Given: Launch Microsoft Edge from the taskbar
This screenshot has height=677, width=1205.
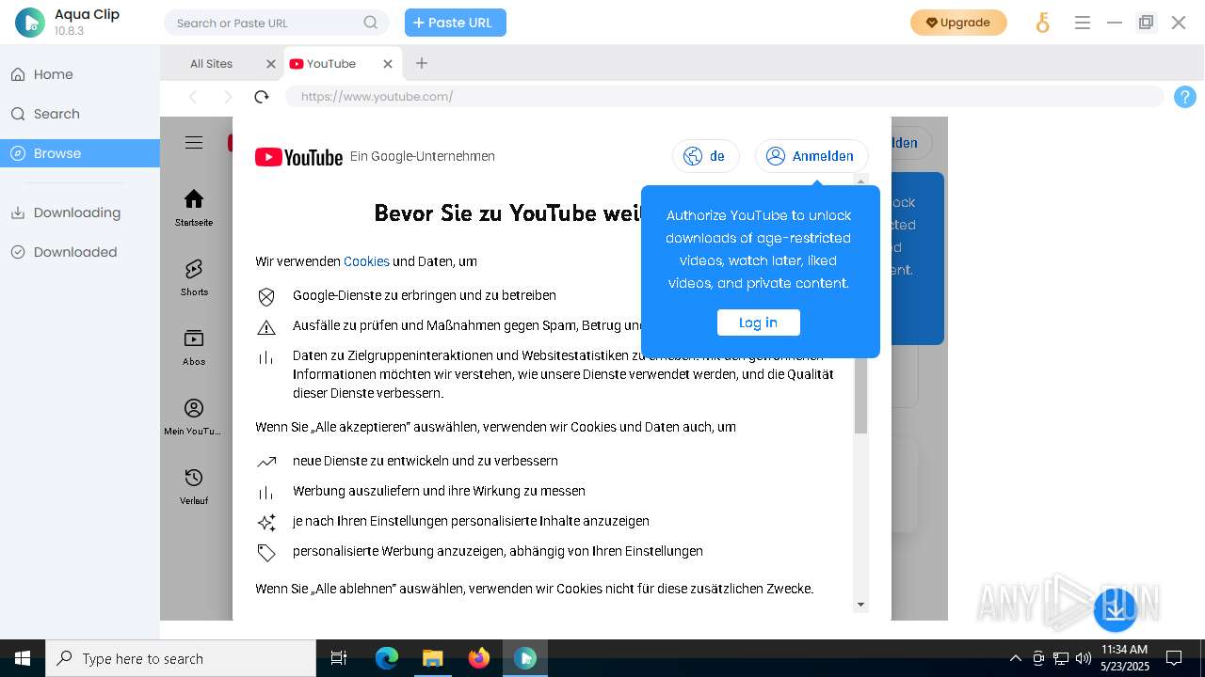Looking at the screenshot, I should click(387, 658).
